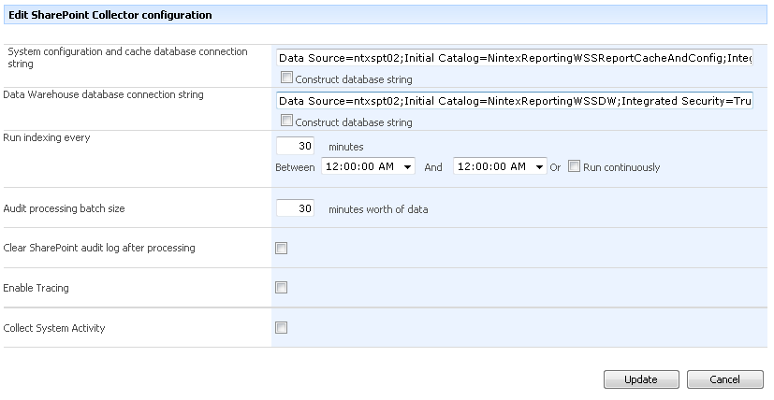Click the Audit processing batch size label
The height and width of the screenshot is (400, 774).
click(x=65, y=209)
